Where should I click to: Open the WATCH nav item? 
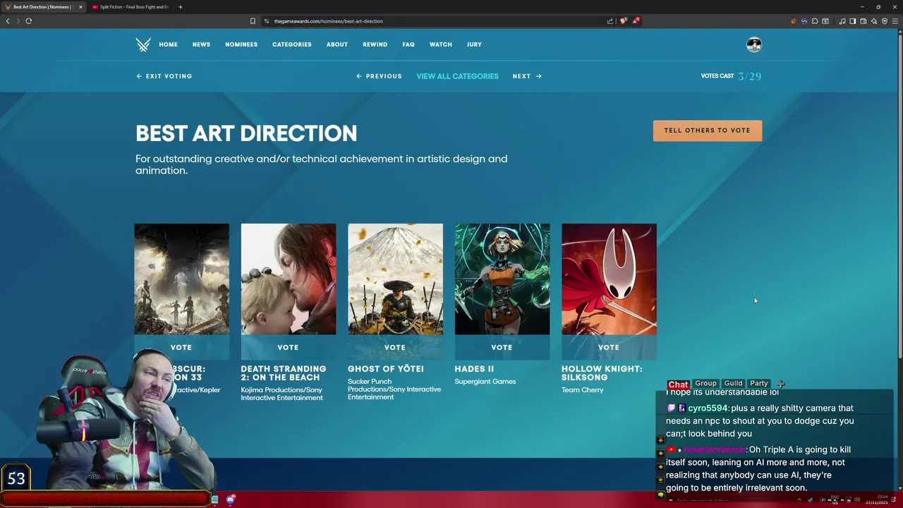440,44
